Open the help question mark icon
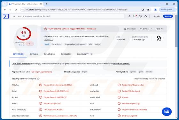 (x=140, y=16)
